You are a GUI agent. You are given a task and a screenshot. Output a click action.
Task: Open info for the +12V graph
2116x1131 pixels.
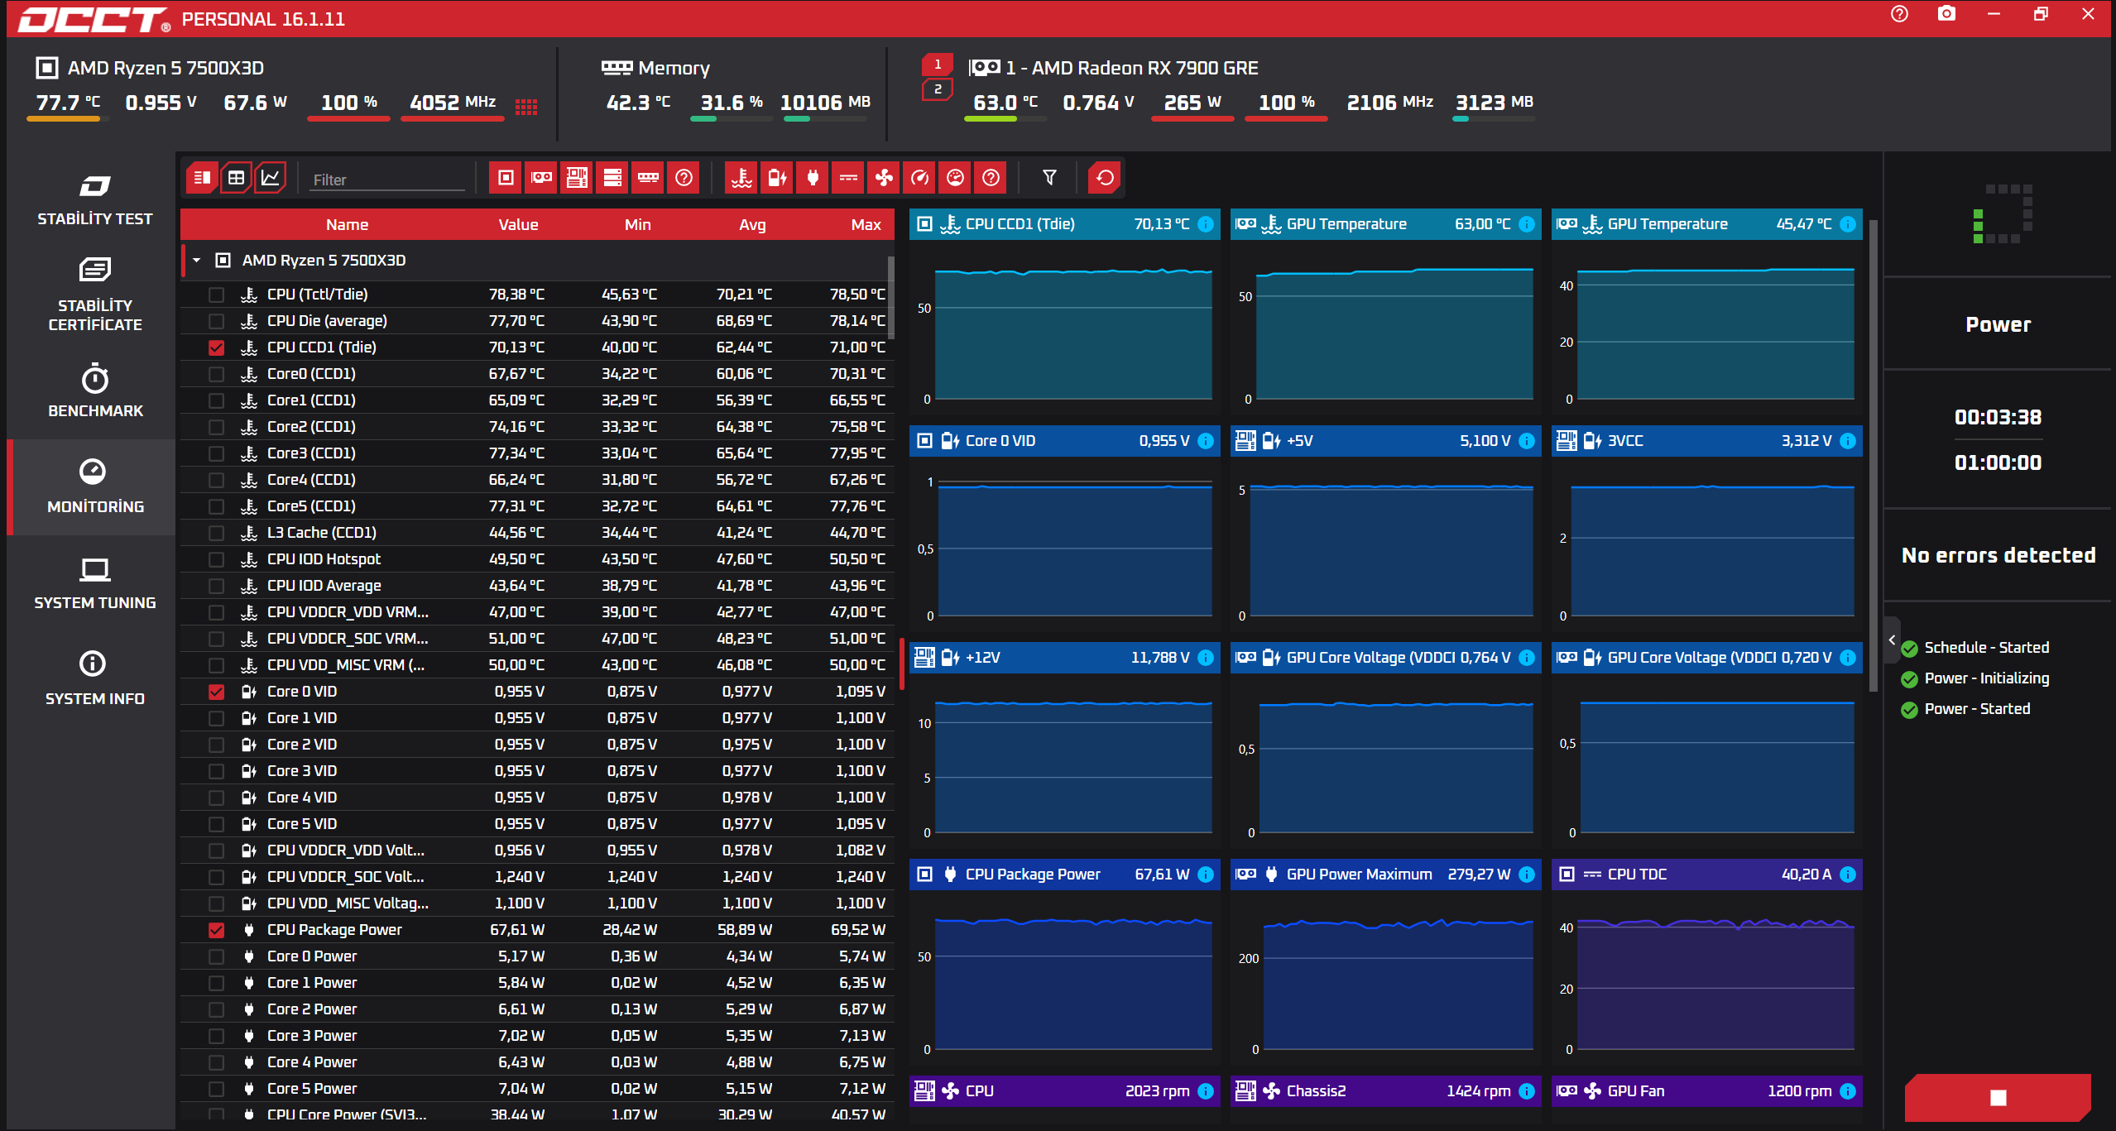(1206, 658)
